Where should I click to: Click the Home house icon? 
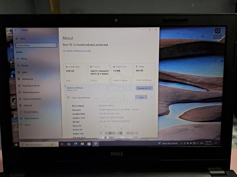(17, 39)
